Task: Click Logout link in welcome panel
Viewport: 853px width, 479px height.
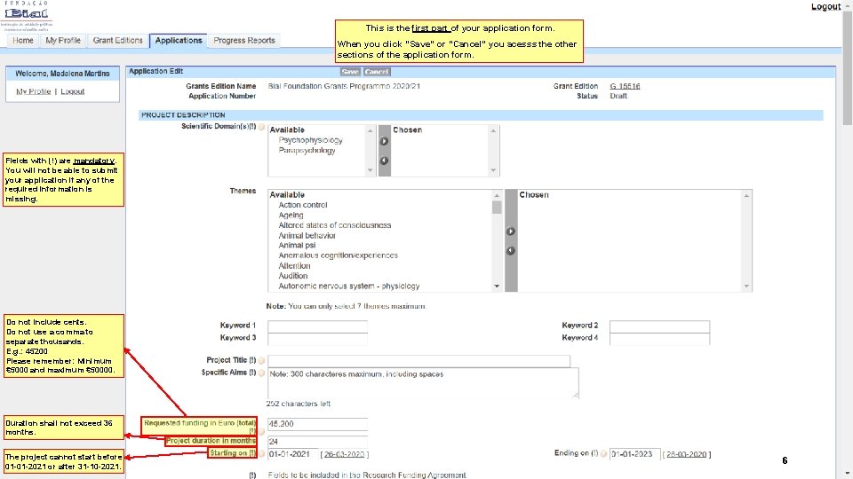Action: tap(72, 91)
